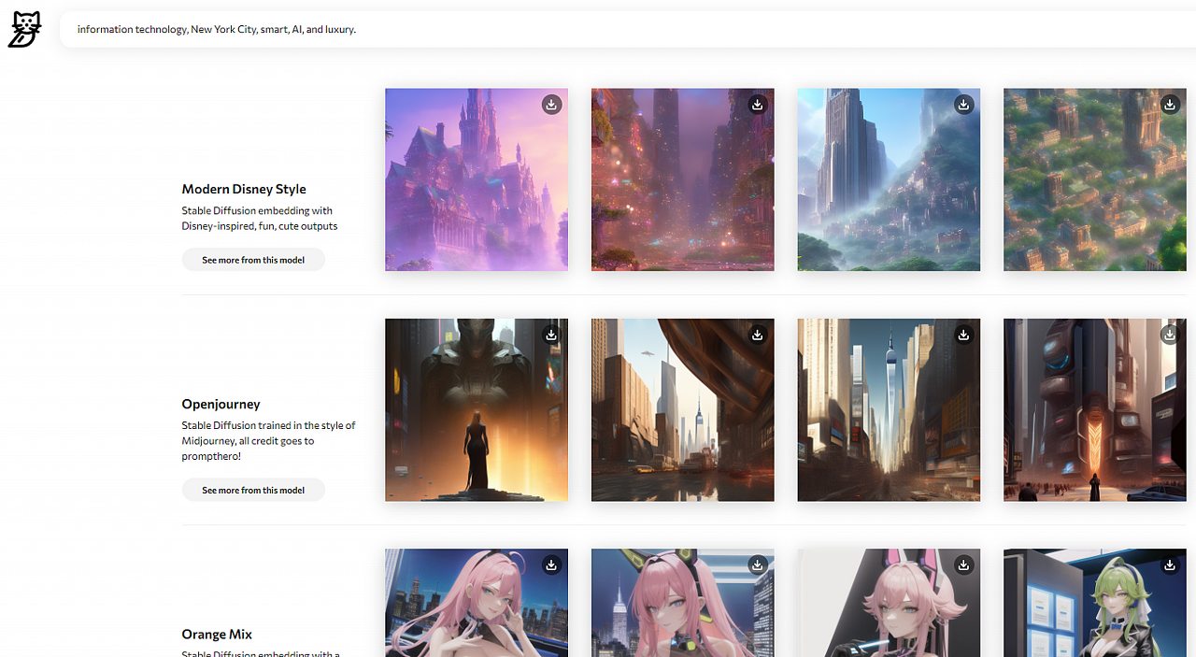This screenshot has height=657, width=1196.
Task: Open the Orange Mix model heading
Action: point(217,634)
